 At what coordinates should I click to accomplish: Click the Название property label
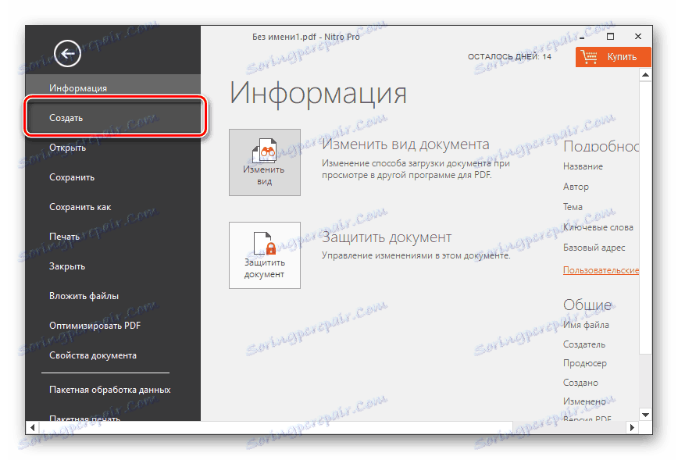click(x=583, y=166)
